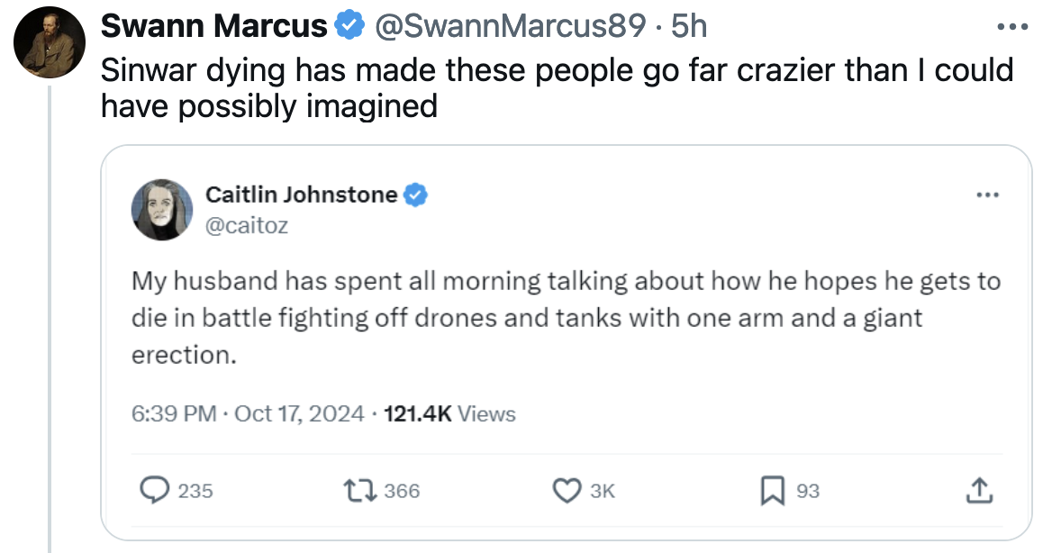
Task: Open the @caitoz handle
Action: point(247,225)
